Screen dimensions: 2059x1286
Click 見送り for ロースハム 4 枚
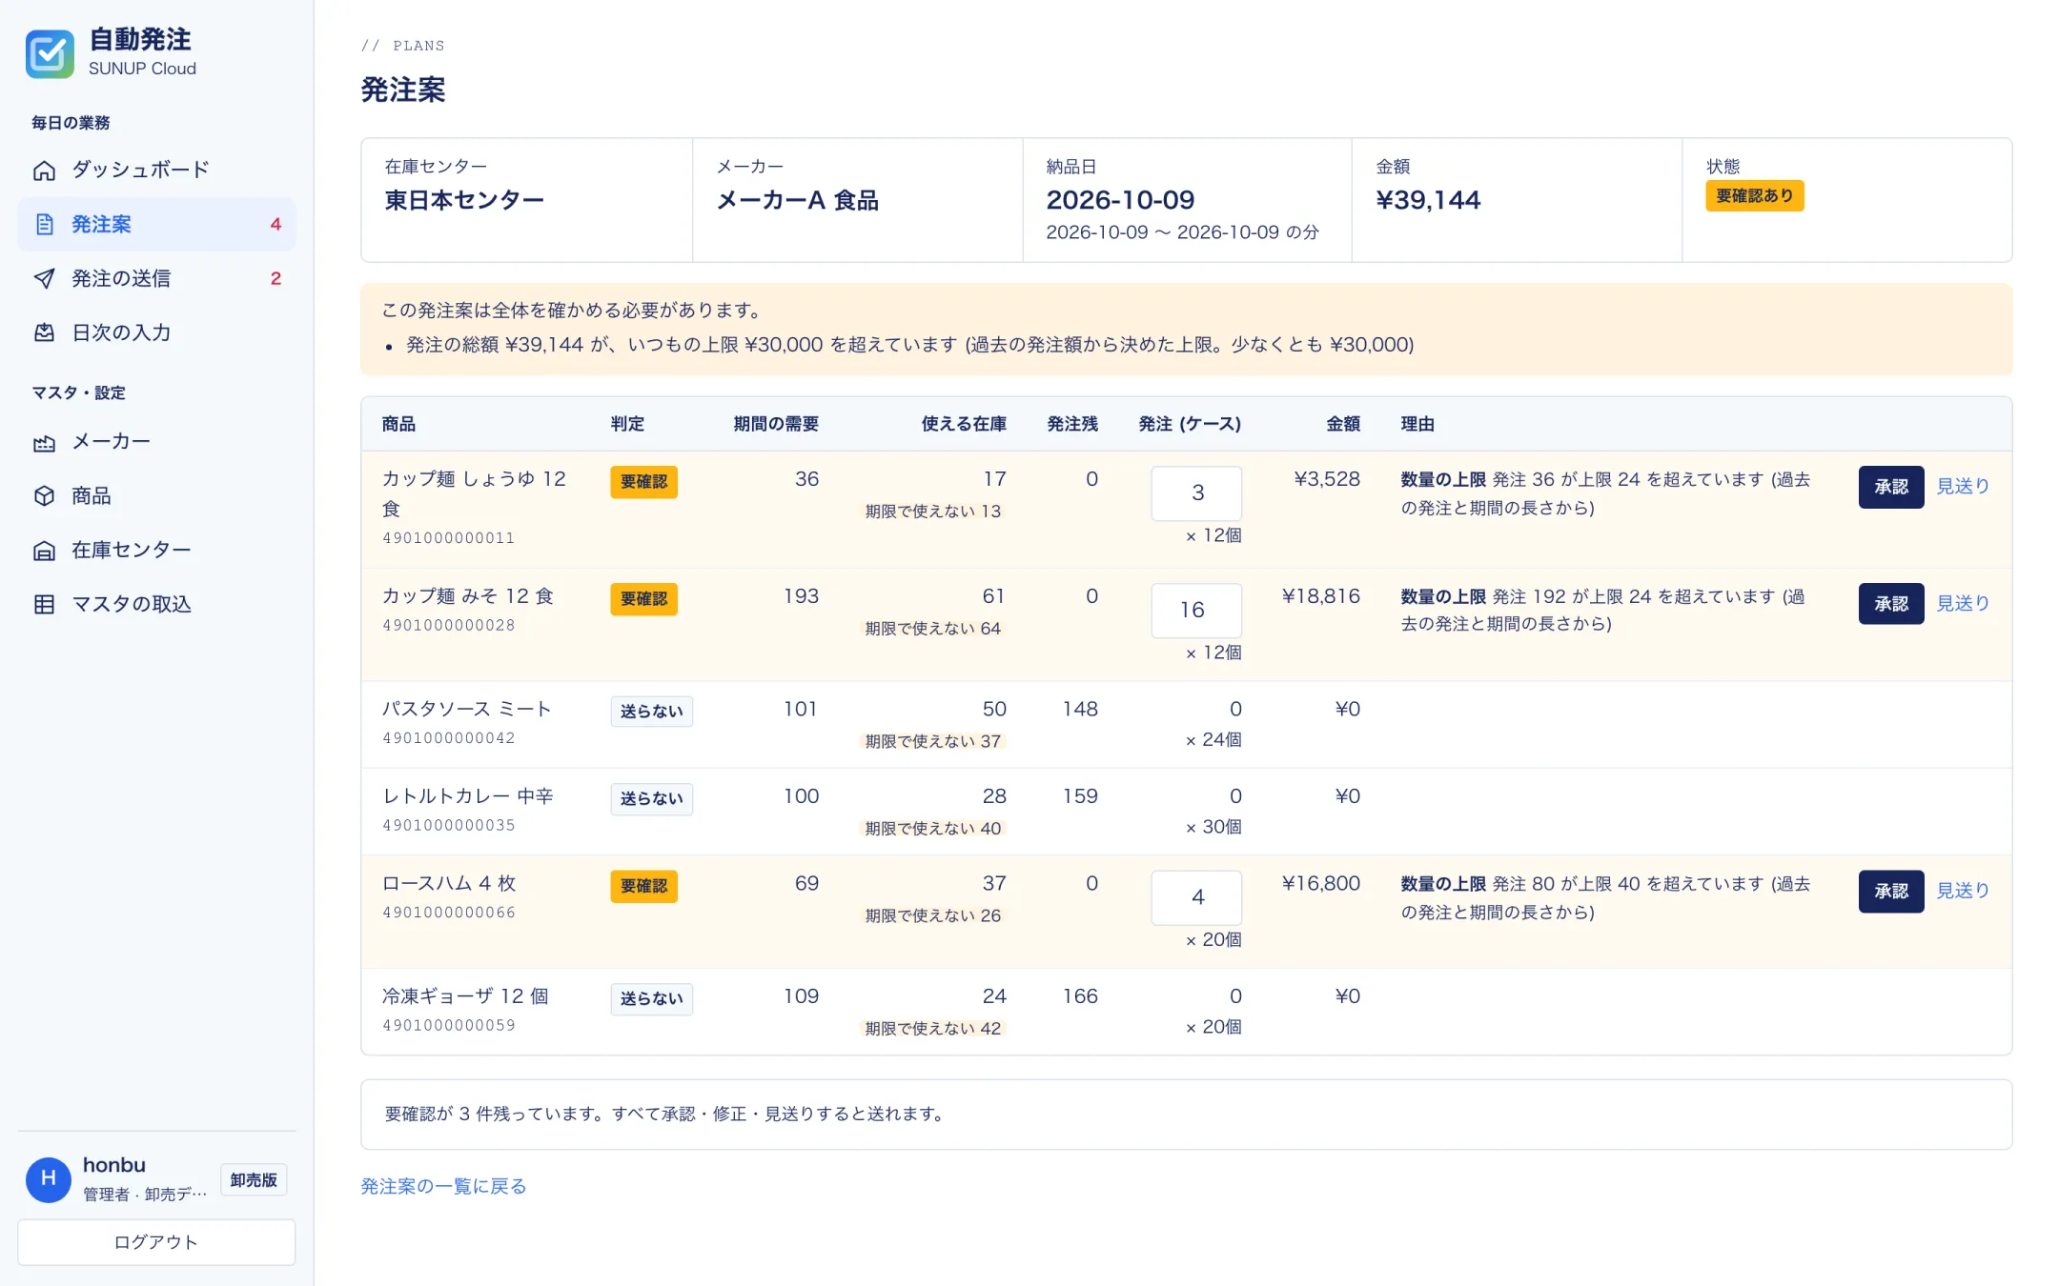(1963, 892)
